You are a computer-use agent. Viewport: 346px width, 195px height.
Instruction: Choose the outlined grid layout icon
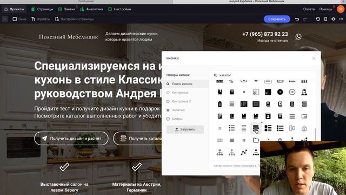[256, 92]
